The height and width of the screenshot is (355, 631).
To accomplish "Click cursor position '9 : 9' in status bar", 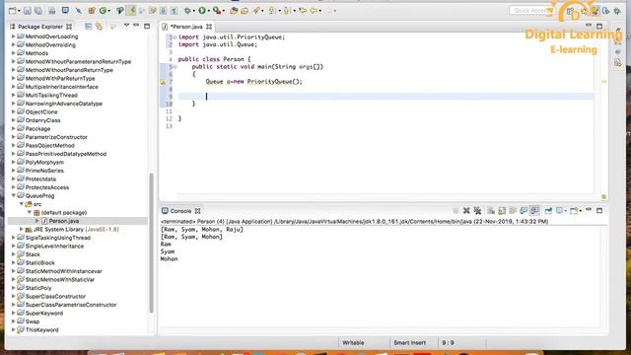I will point(448,343).
